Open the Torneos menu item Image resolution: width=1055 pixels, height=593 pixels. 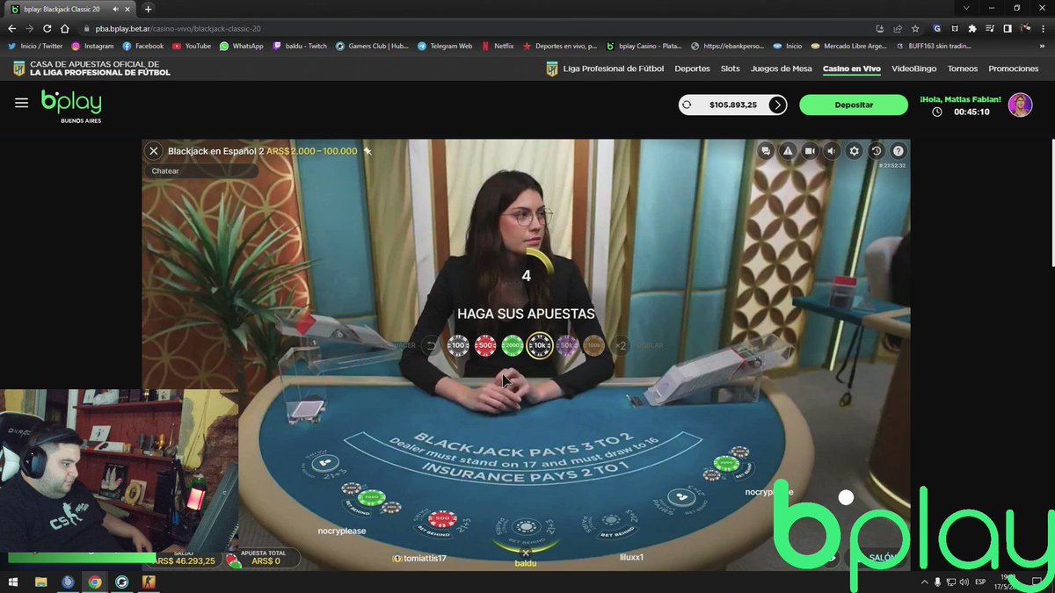click(963, 69)
